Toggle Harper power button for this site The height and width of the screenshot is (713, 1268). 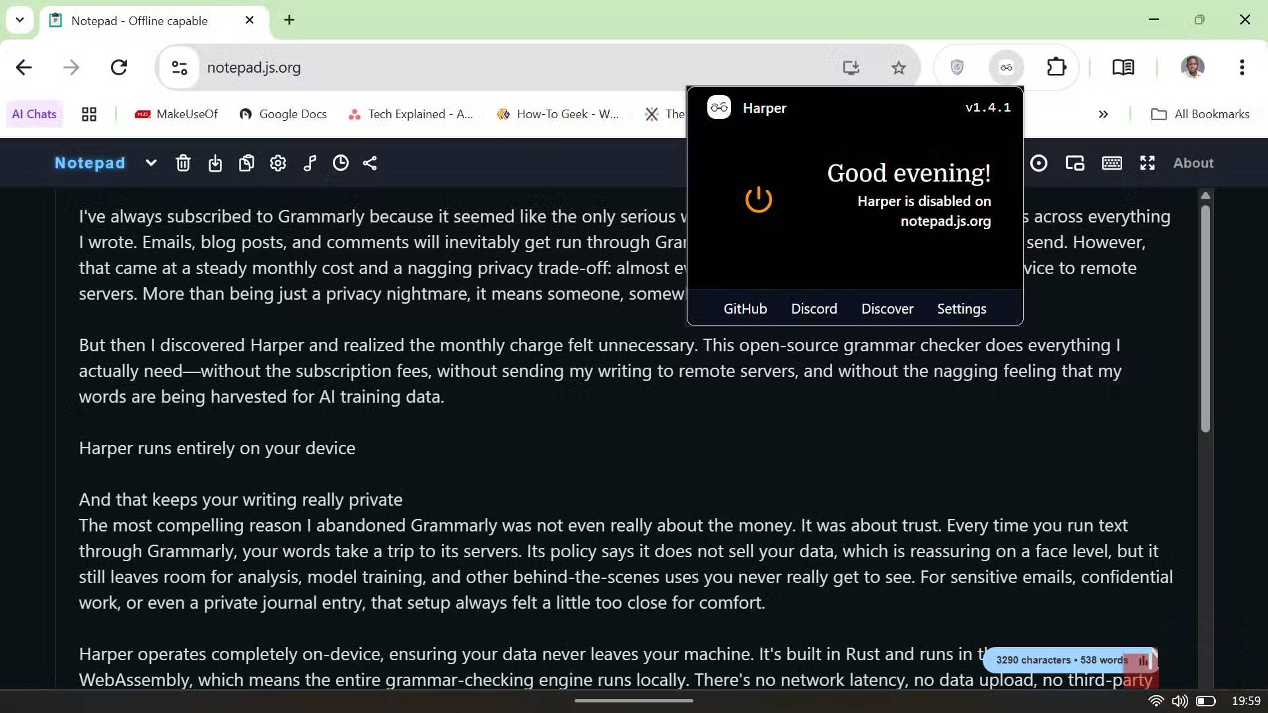[x=758, y=199]
